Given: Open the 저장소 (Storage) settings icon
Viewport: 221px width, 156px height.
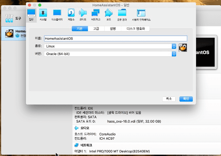Looking at the screenshot, I should [71, 15].
